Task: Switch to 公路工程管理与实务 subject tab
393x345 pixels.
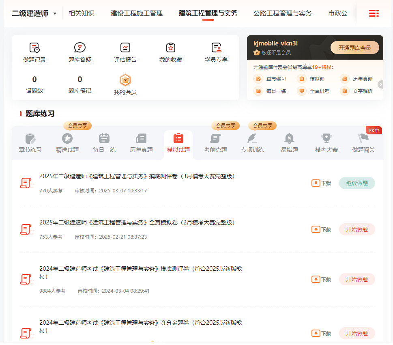Action: (x=282, y=13)
